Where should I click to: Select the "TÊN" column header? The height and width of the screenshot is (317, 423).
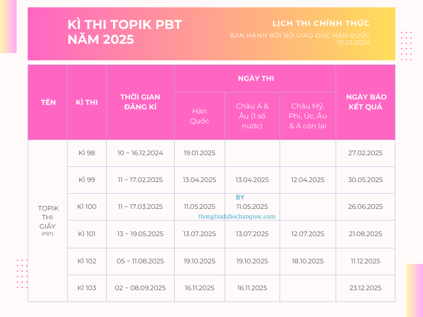click(x=48, y=102)
